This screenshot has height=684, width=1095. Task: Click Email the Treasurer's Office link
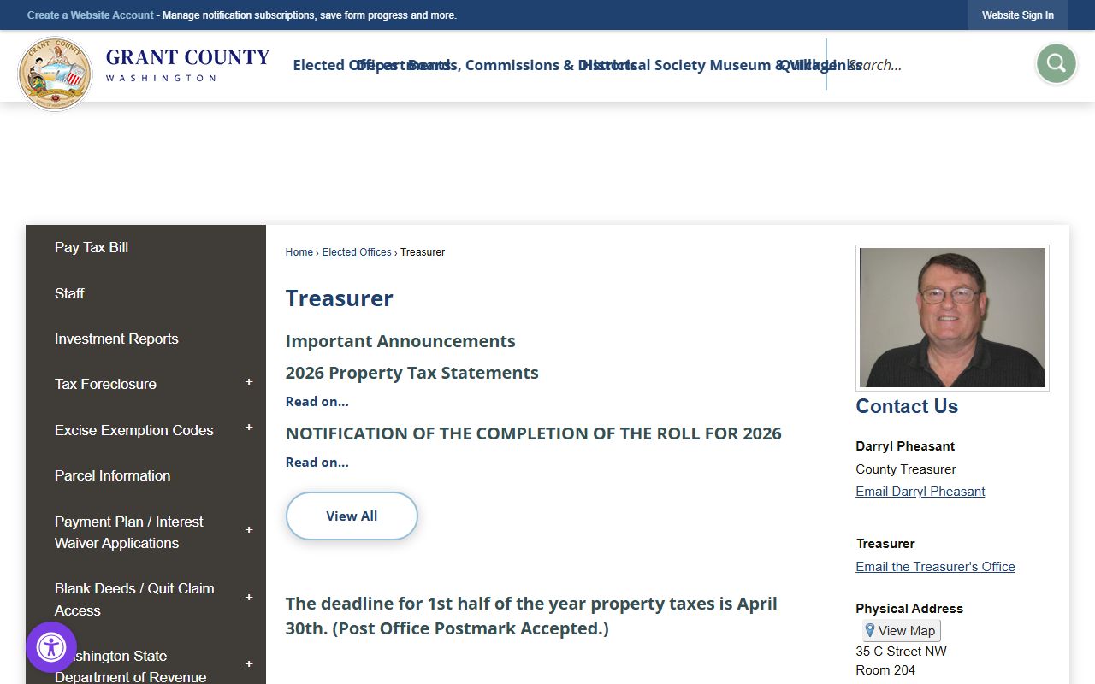tap(935, 567)
